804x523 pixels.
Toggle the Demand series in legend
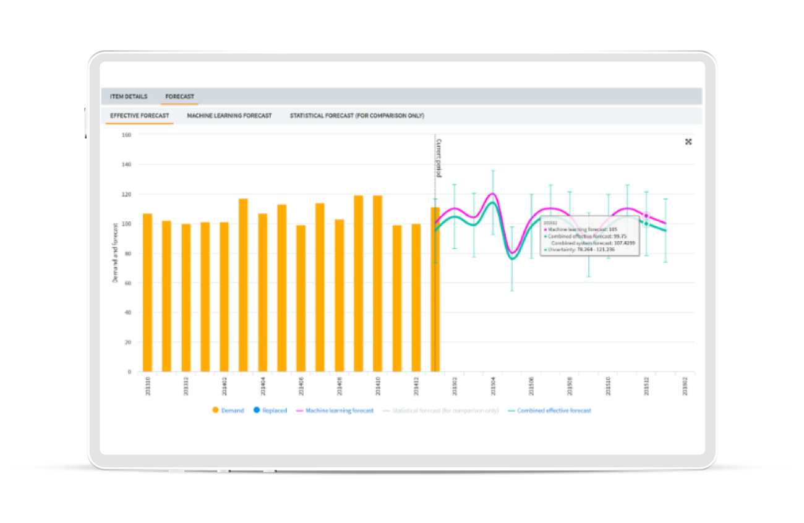pos(233,410)
